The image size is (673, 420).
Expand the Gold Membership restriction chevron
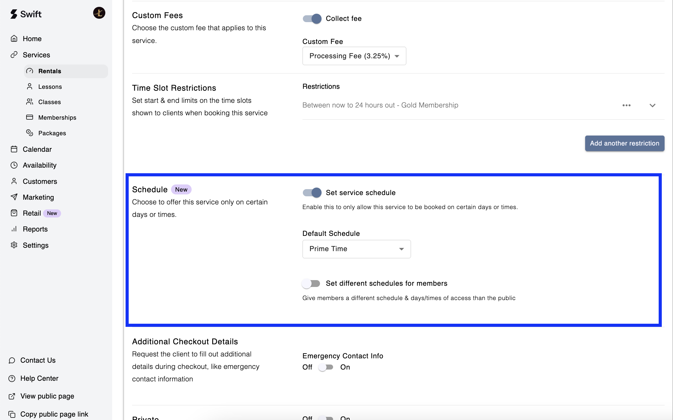pos(652,105)
